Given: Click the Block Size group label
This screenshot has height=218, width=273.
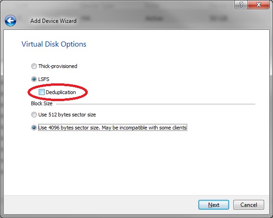Looking at the screenshot, I should coord(42,103).
